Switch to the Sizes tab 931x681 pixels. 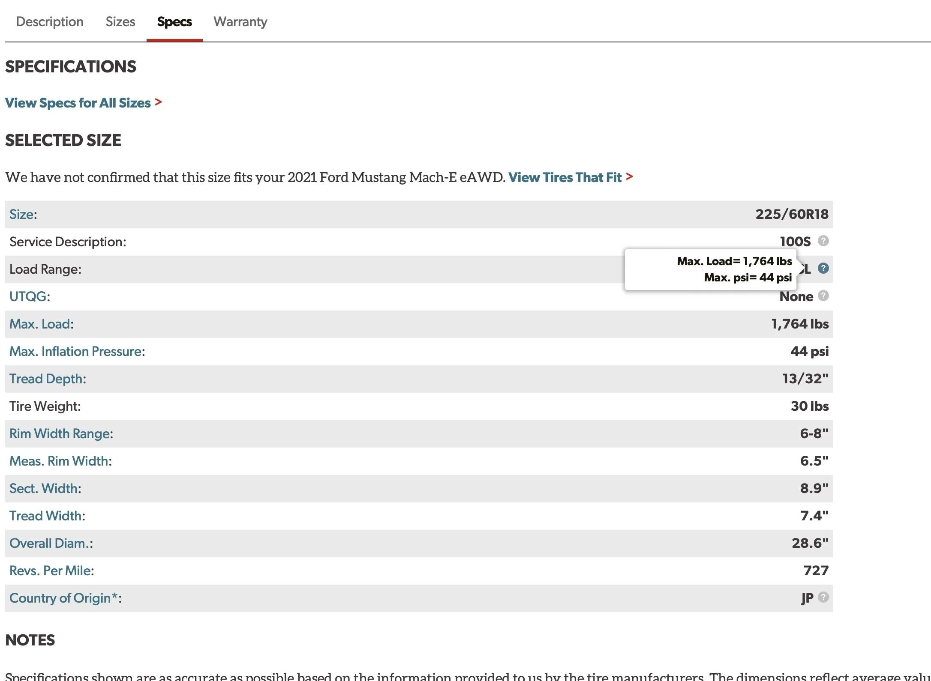120,21
